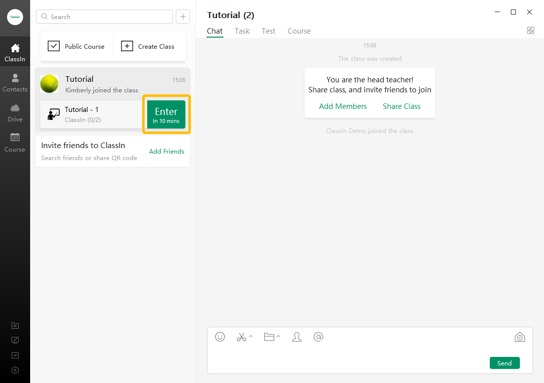Viewport: 544px width, 383px height.
Task: Click the edit notepad icon in bottom sidebar
Action: [15, 340]
